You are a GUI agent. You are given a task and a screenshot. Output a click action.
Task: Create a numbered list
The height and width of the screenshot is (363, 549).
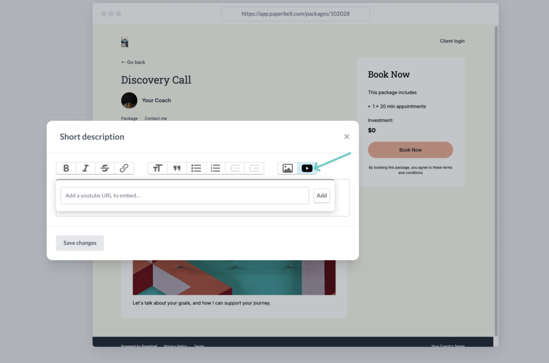216,168
